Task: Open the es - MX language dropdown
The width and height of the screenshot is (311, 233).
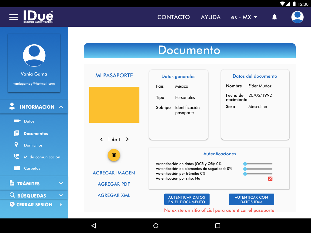Action: [x=244, y=17]
